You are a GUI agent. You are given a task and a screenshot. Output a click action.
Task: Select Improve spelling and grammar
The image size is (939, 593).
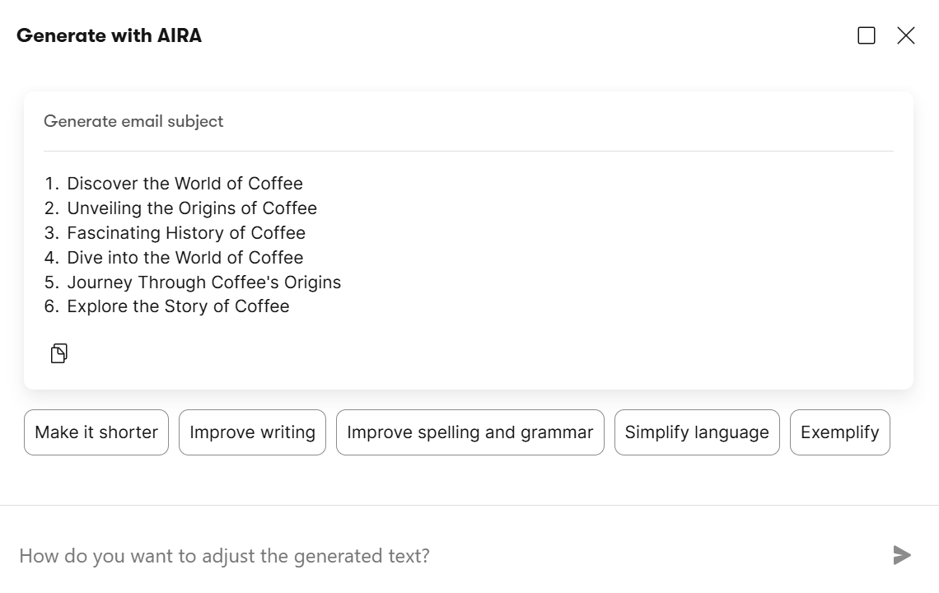[x=469, y=432]
